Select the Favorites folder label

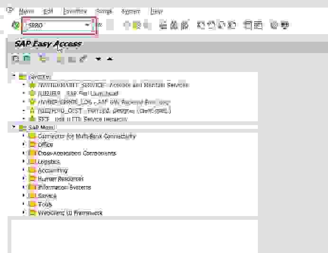point(40,77)
